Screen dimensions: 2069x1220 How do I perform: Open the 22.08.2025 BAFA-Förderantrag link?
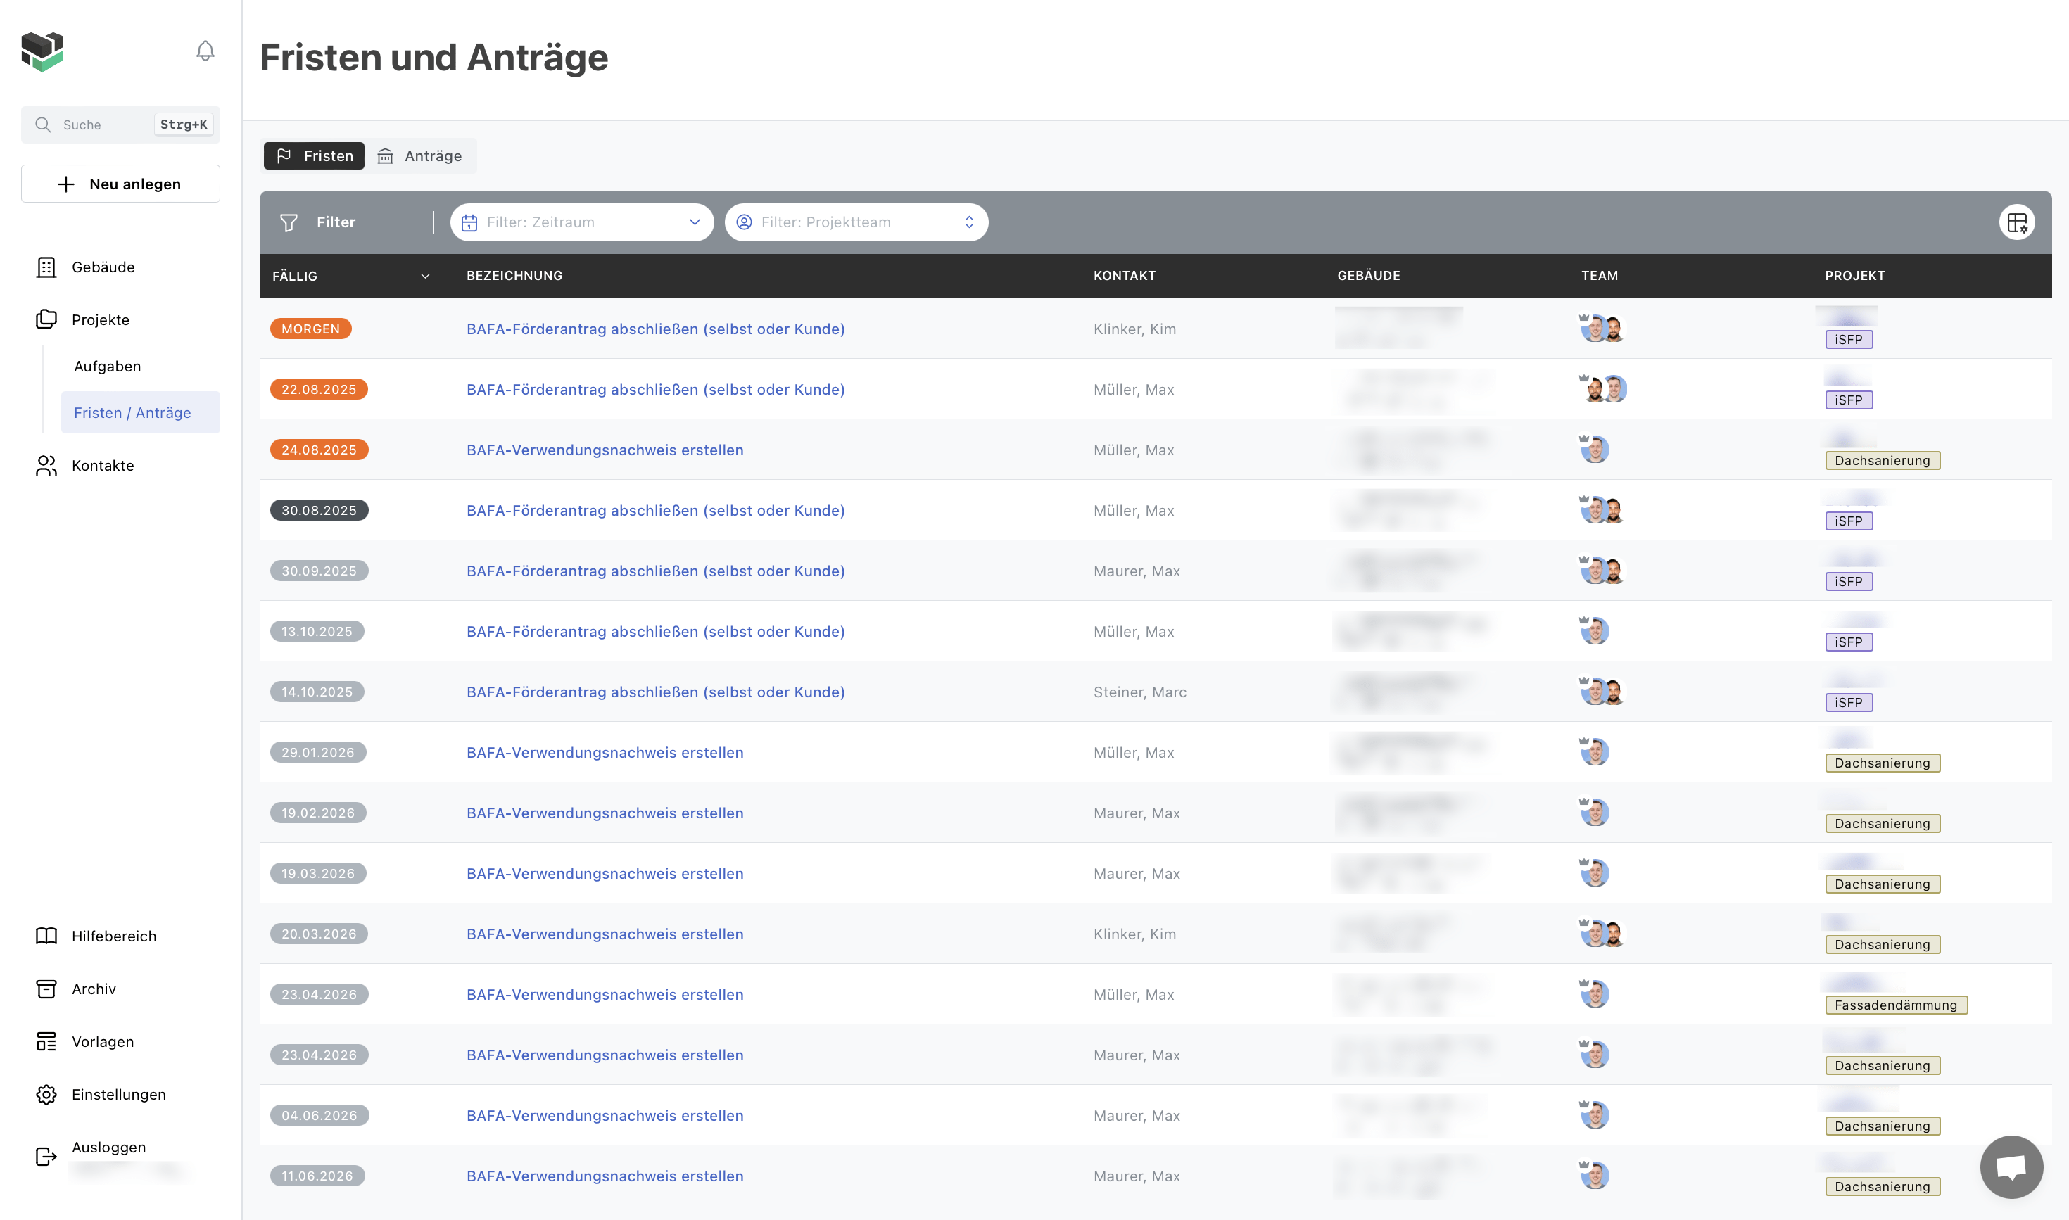point(655,389)
